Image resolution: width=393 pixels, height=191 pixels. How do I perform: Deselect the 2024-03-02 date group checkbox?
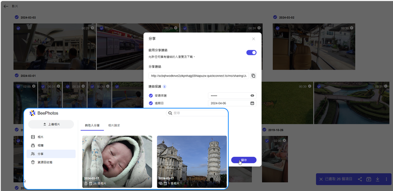[x=275, y=17]
